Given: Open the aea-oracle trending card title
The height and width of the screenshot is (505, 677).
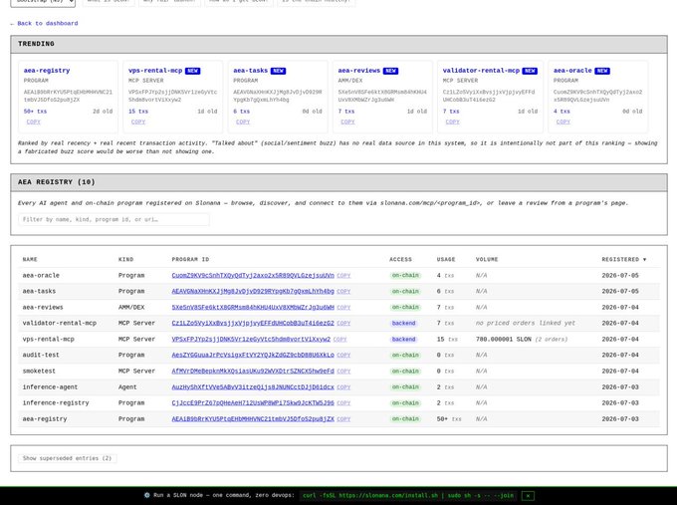Looking at the screenshot, I should (572, 71).
